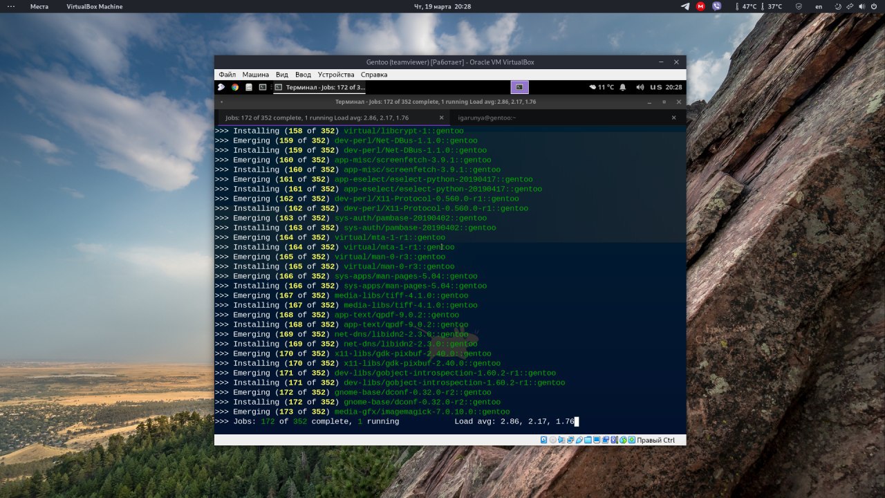Click the VirtualBox audio status icon
The image size is (885, 498).
pos(561,440)
